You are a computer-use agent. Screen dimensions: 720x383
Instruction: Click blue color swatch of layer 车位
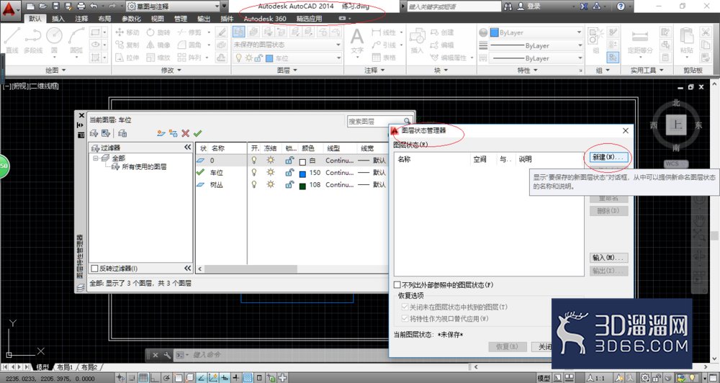[302, 173]
